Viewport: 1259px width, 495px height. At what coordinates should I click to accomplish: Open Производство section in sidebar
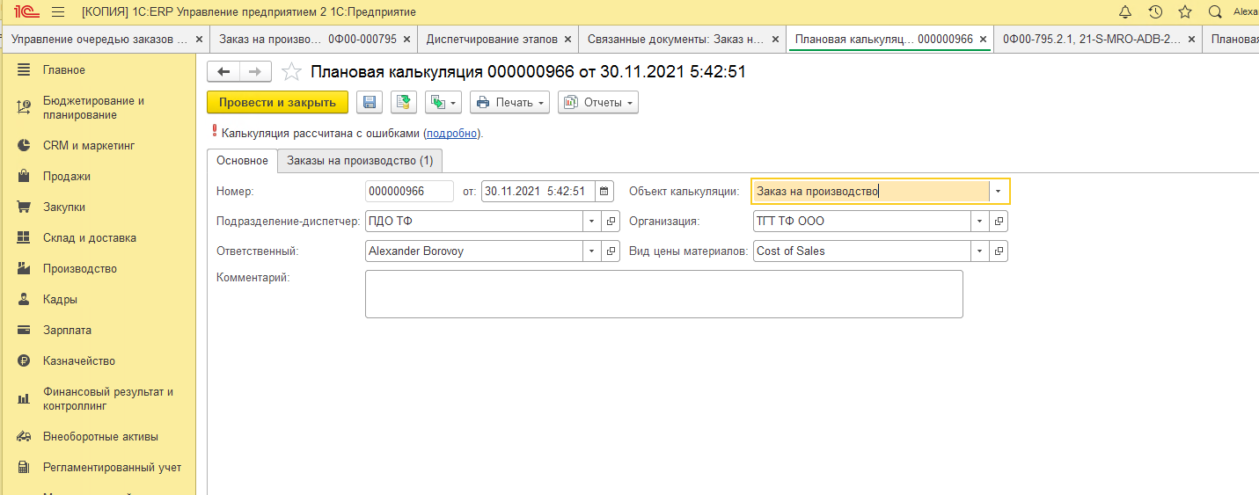(79, 268)
